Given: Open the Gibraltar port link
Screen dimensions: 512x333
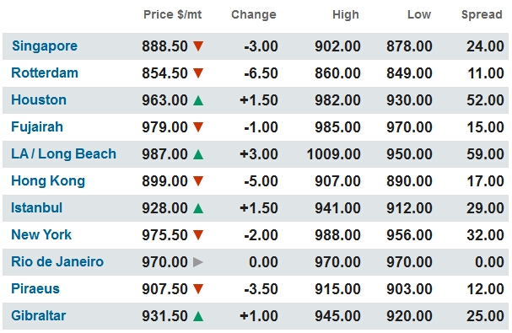Looking at the screenshot, I should point(39,315).
